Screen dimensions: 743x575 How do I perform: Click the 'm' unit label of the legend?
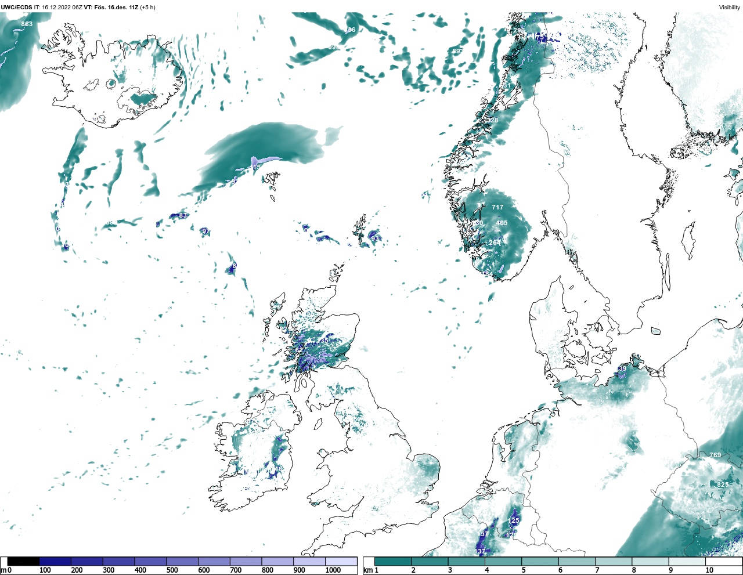click(x=3, y=570)
